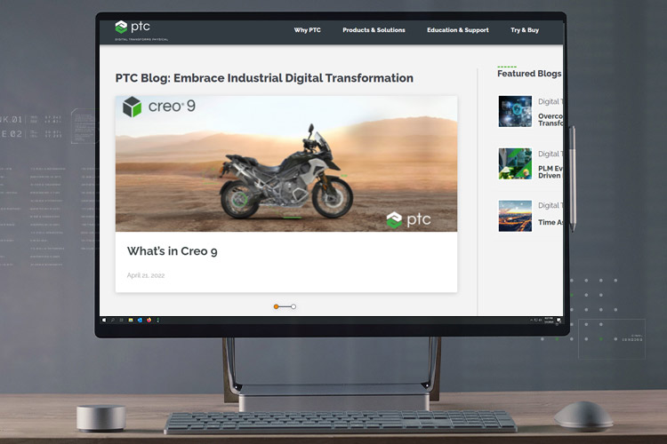Open the Windows Start menu
Viewport: 667px width, 444px height.
pyautogui.click(x=104, y=320)
